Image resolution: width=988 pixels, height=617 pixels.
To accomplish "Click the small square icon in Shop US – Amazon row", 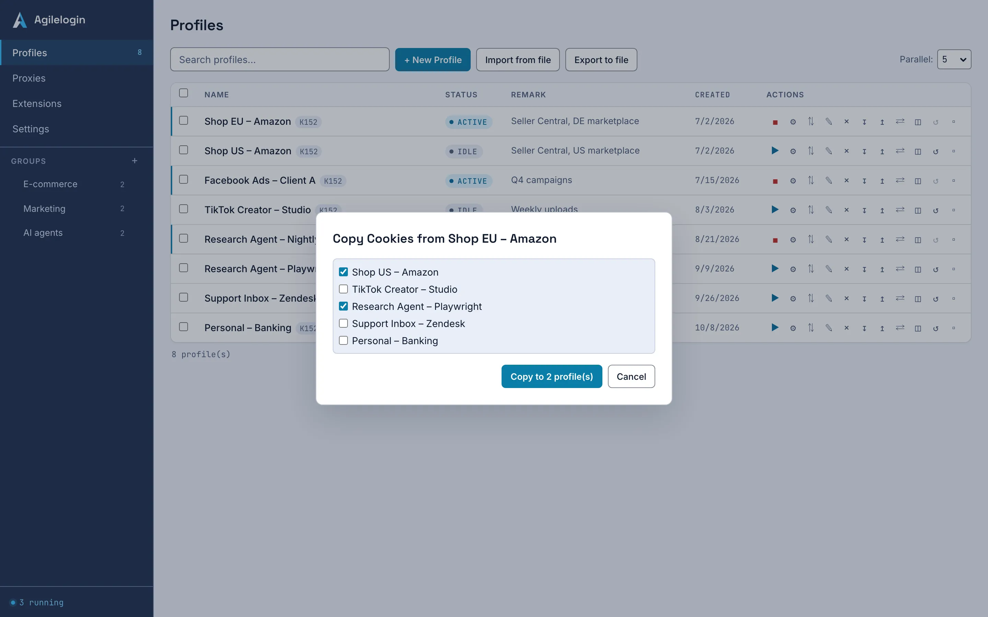I will (954, 151).
